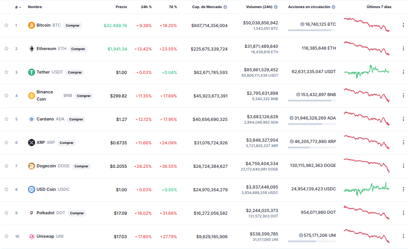The width and height of the screenshot is (408, 249).
Task: Click info icon next to 18,740,125 BTC
Action: tap(302, 24)
